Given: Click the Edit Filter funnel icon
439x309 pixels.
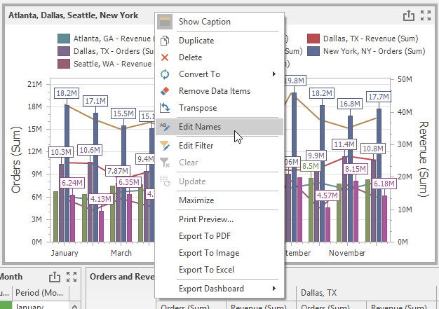Looking at the screenshot, I should (x=165, y=146).
